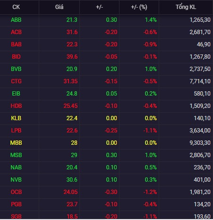Select the LPB percent change -1.1%
Image resolution: width=213 pixels, height=220 pixels.
pos(150,131)
